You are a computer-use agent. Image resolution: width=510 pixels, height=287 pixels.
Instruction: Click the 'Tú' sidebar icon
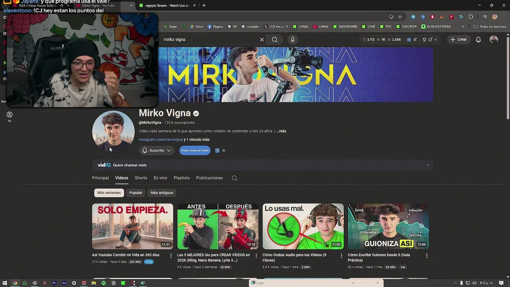[x=10, y=116]
